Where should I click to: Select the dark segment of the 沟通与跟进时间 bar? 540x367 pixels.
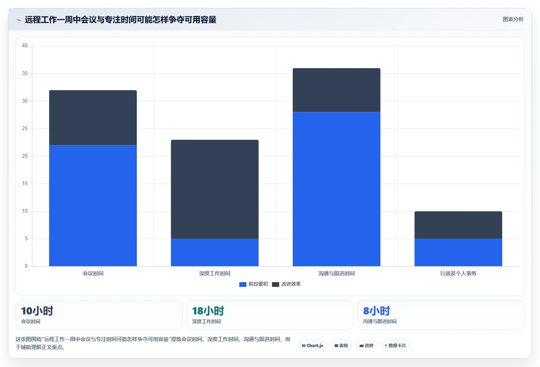tap(336, 90)
